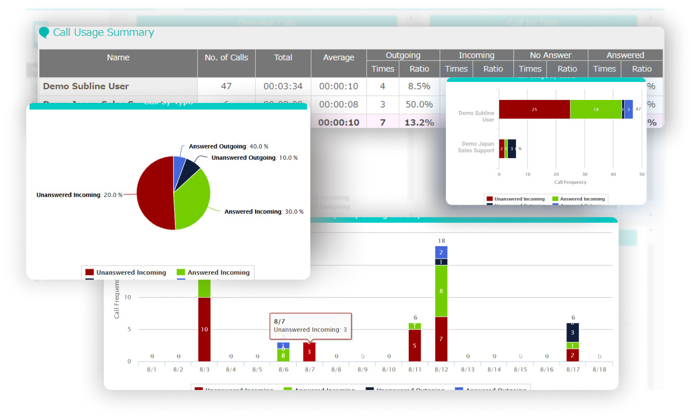Screen dimensions: 693x419
Task: Click the green 8/12 bar segment labeled 8
Action: click(441, 291)
